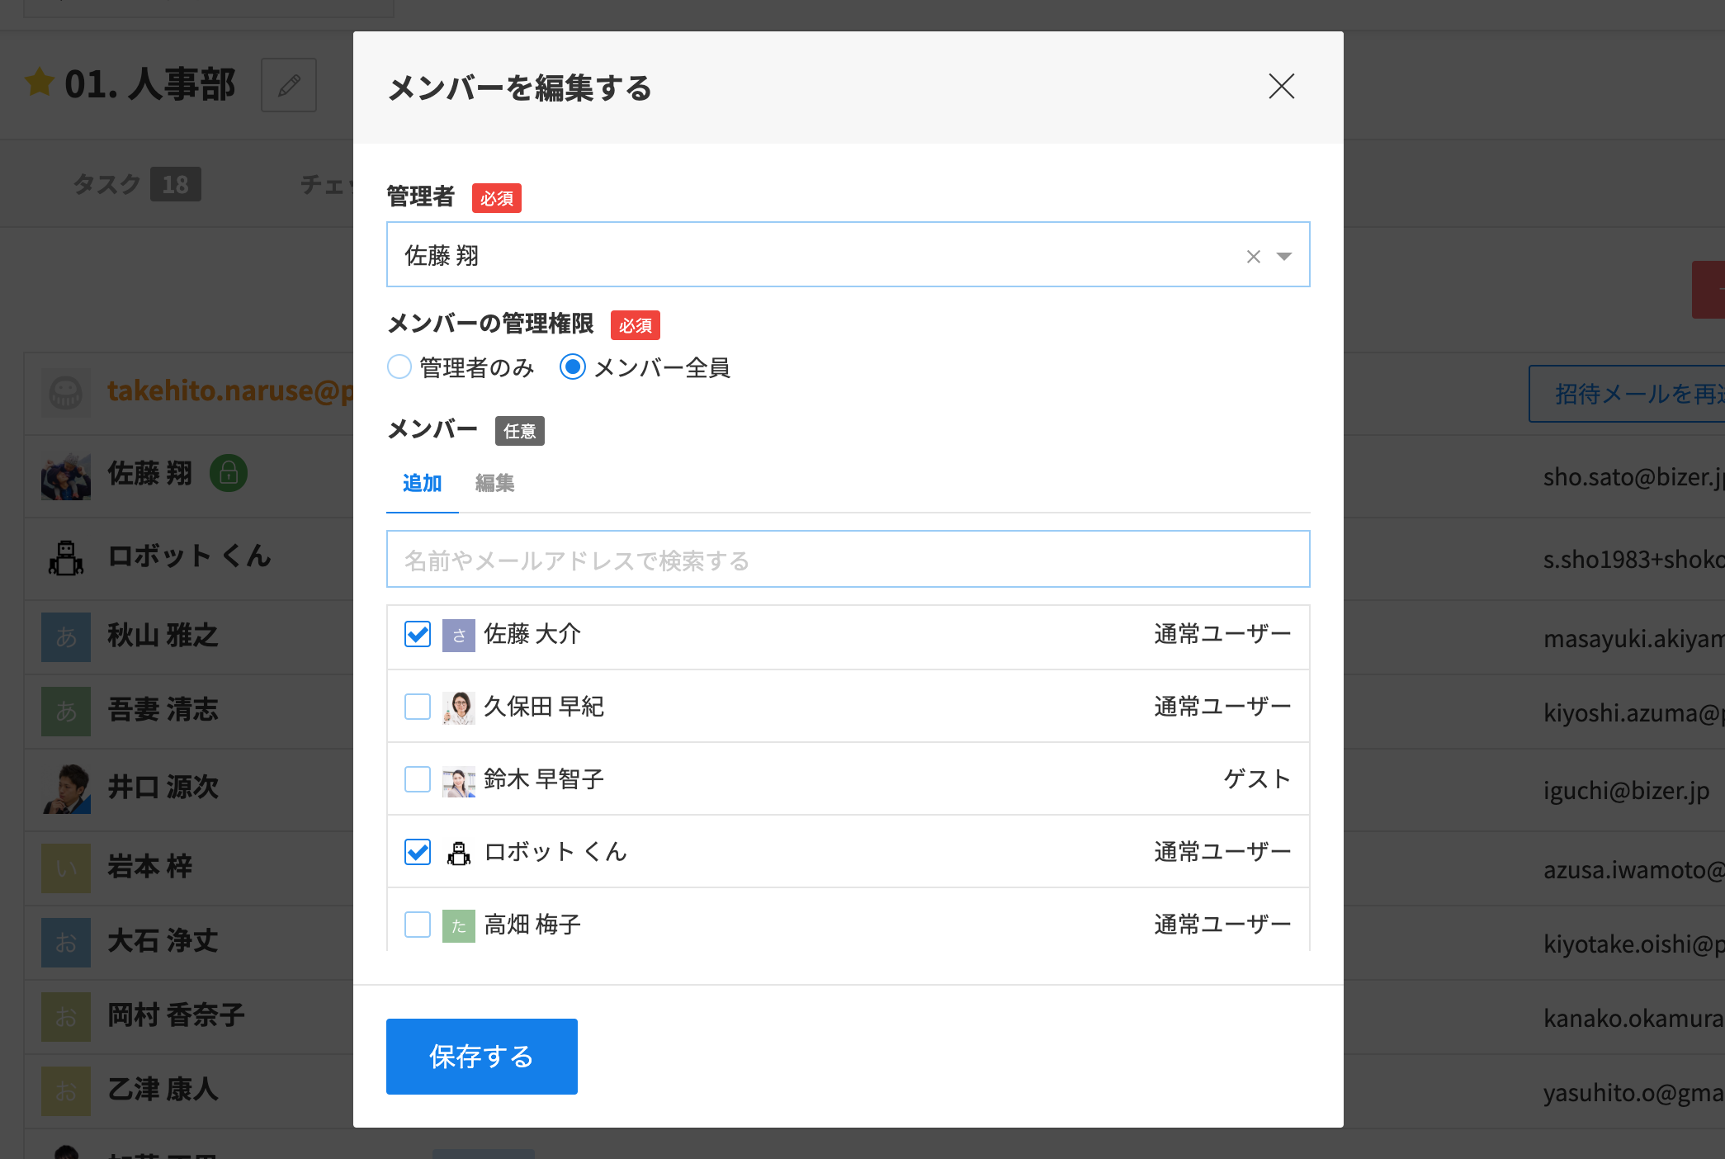Viewport: 1725px width, 1159px height.
Task: Click the green lock icon next to 佐藤 翔
Action: tap(229, 473)
